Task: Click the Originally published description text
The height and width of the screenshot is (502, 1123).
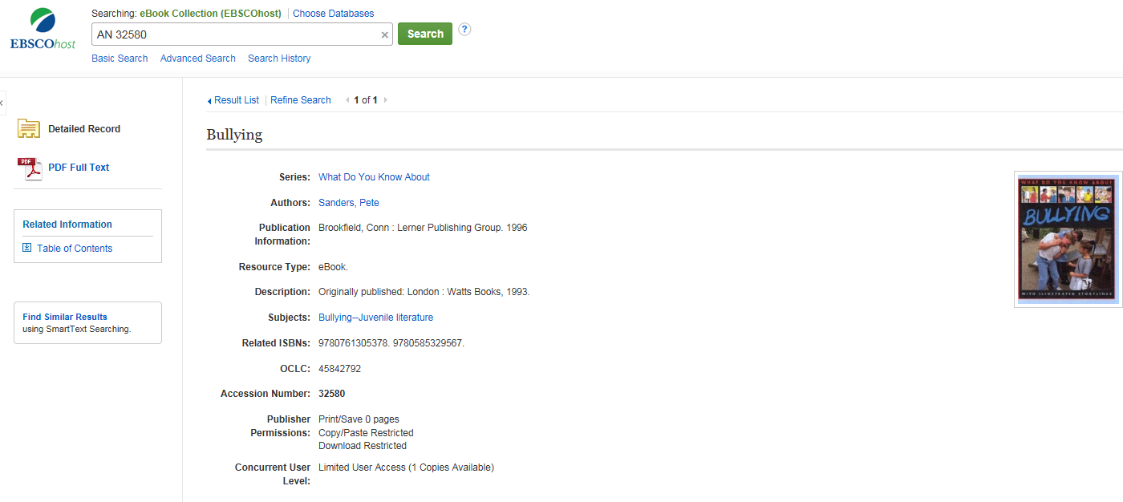Action: 424,292
